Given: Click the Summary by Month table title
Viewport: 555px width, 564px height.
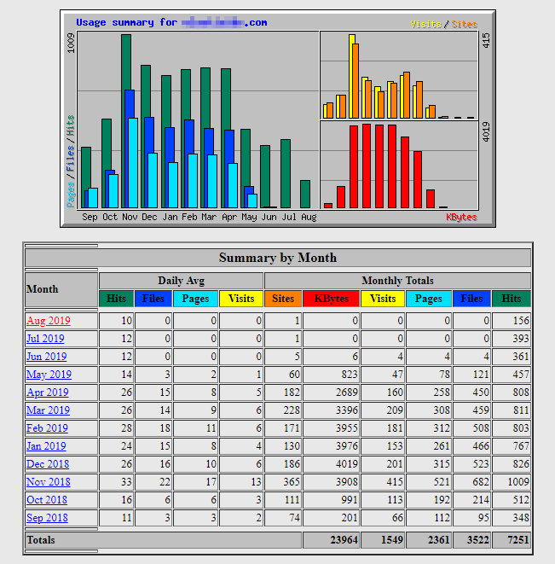Looking at the screenshot, I should pos(277,258).
